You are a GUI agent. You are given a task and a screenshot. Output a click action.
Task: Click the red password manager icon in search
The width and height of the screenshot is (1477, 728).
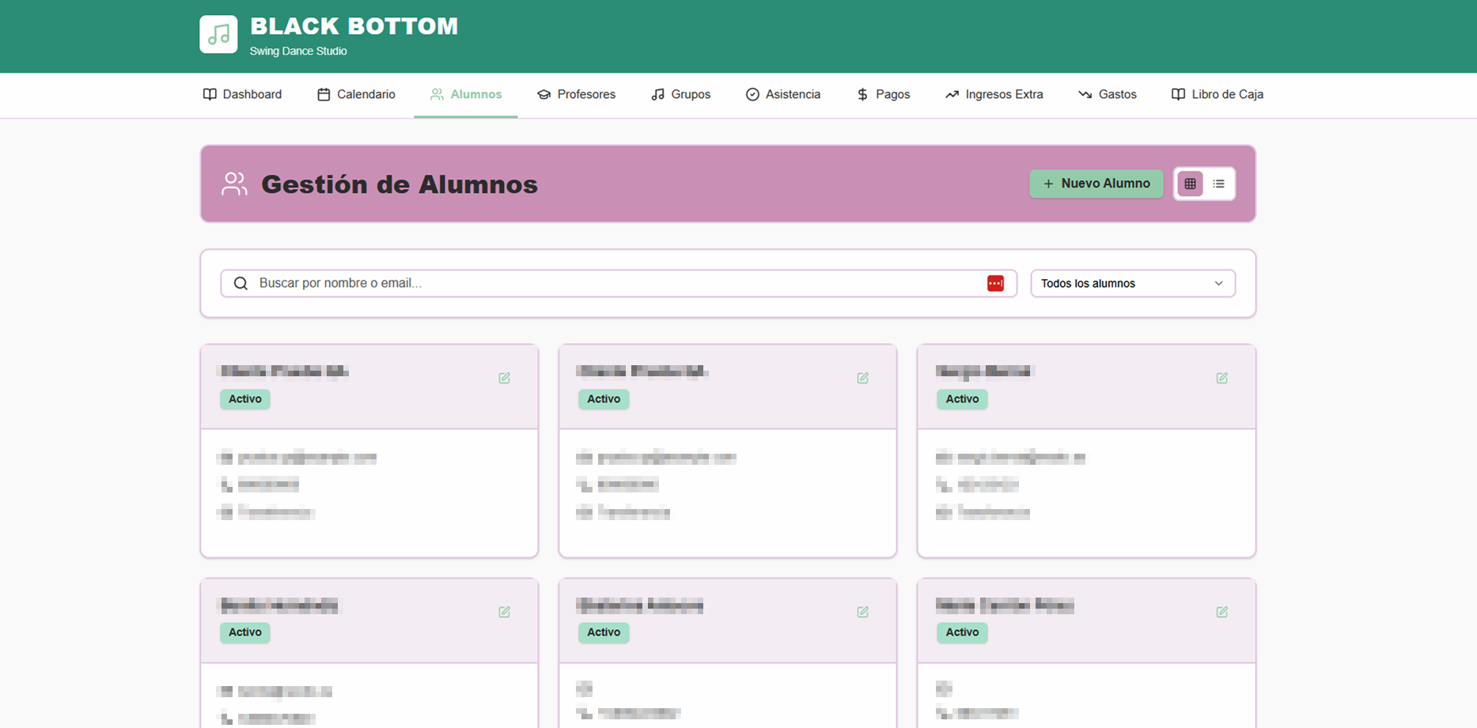coord(995,283)
